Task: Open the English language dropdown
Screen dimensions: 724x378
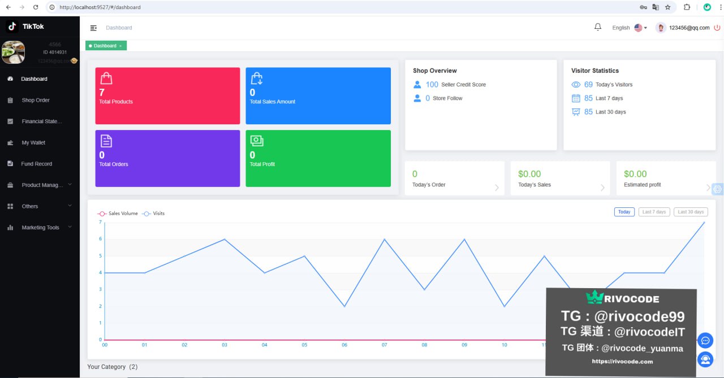Action: point(629,28)
